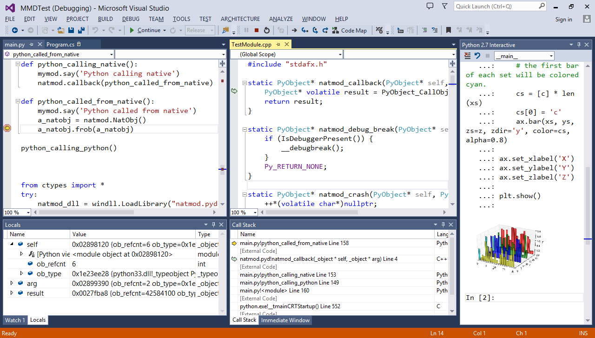Pin the Call Stack panel
This screenshot has height=338, width=595.
[443, 224]
